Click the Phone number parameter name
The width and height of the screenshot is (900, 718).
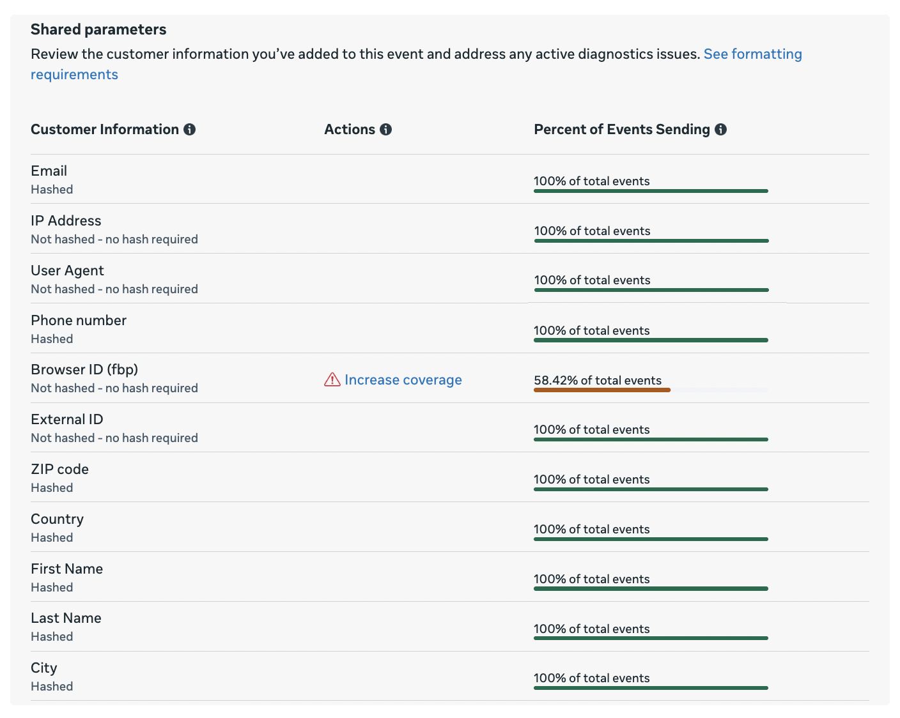[x=79, y=321]
